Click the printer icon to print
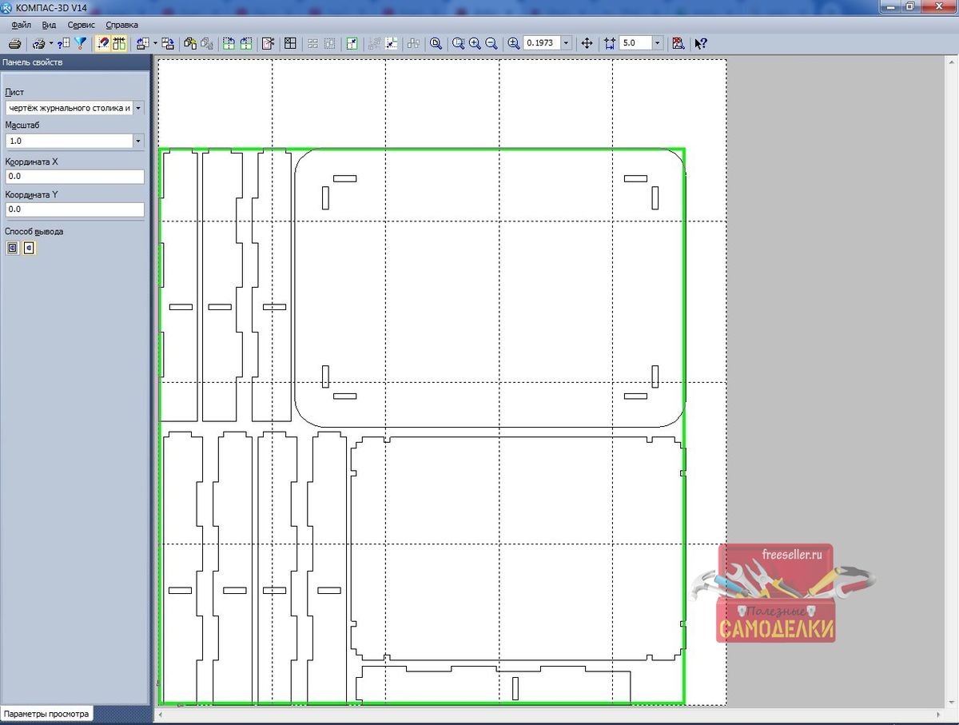959x725 pixels. [14, 43]
